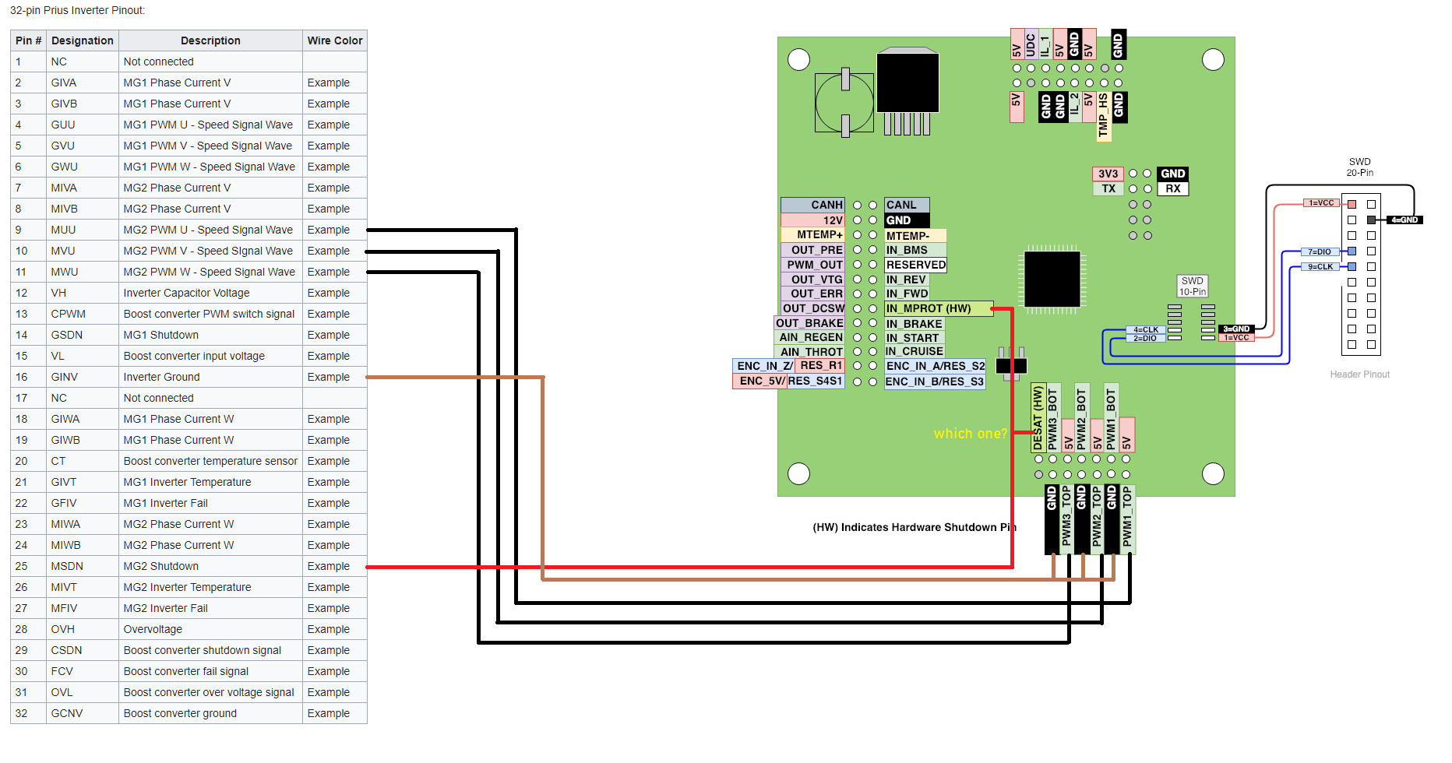Click the "4=GND" label on 20-pin header

(1404, 220)
